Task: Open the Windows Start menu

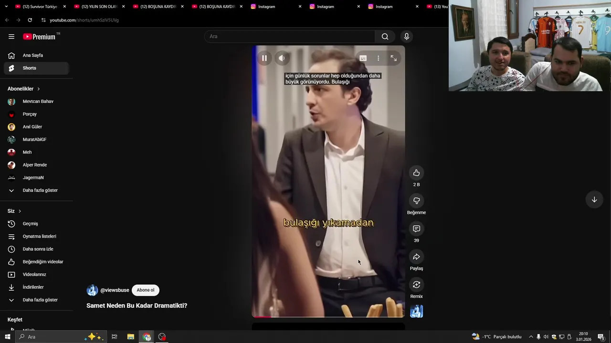Action: coord(7,337)
